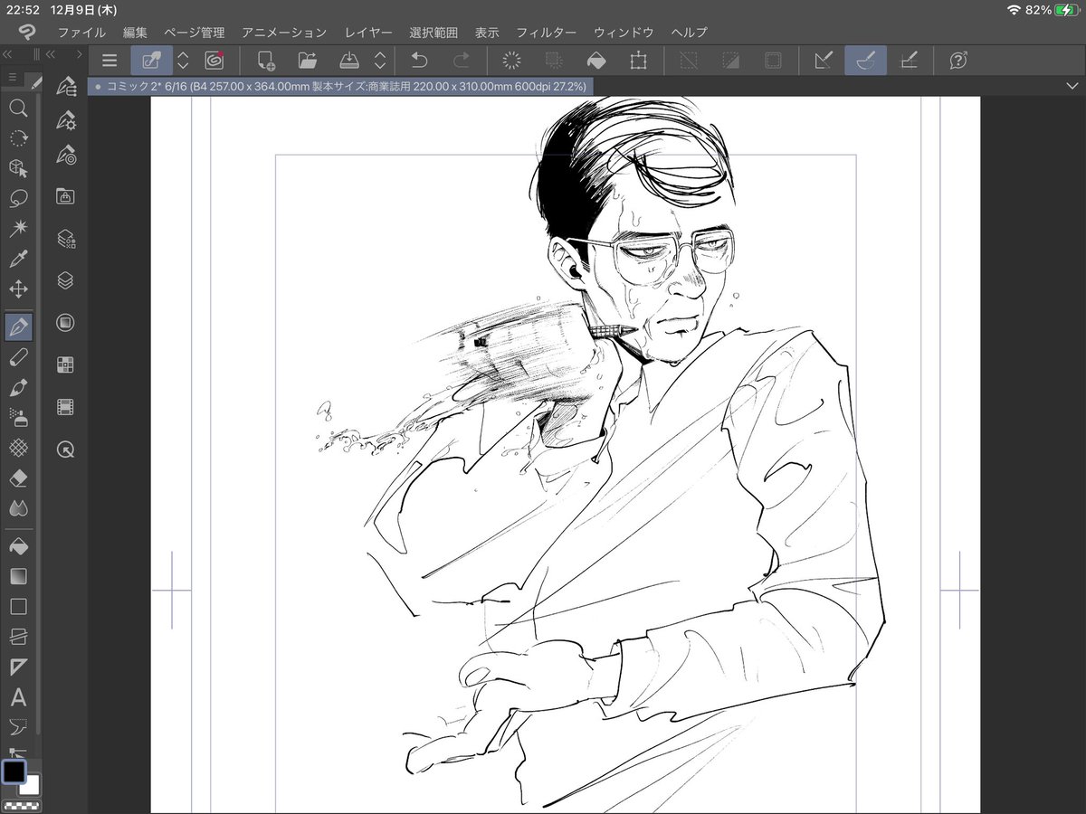Open the stepper arrows next to touch gesture button
This screenshot has height=814, width=1086.
[183, 61]
